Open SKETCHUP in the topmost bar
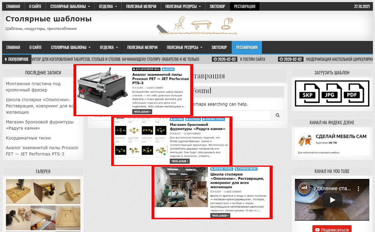The height and width of the screenshot is (232, 375). tap(217, 6)
